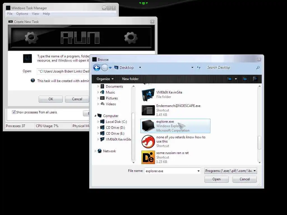Screen dimensions: 287x215
Task: Select the VM0b0t KevinSite folder icon
Action: (148, 95)
